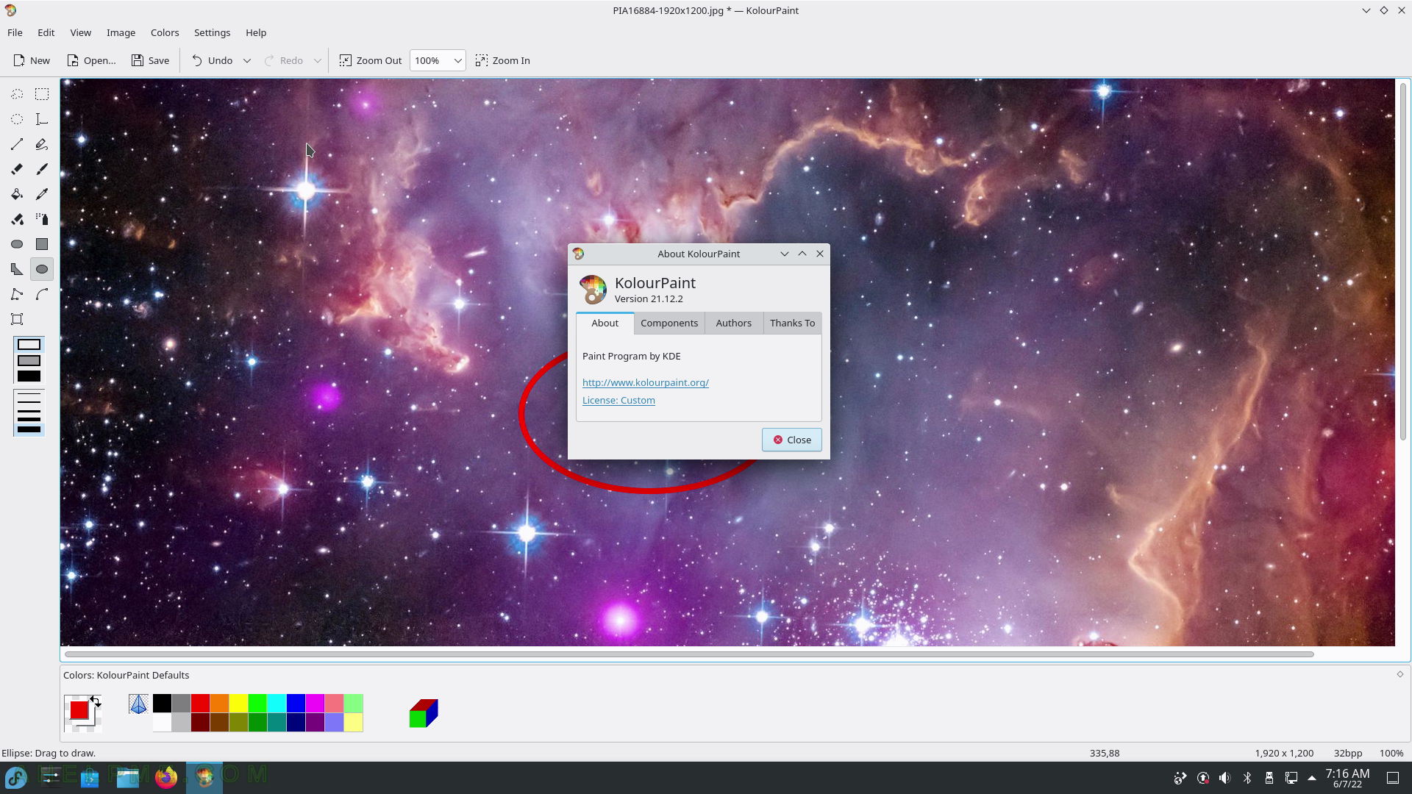Select the Flood Fill bucket tool

[x=17, y=194]
